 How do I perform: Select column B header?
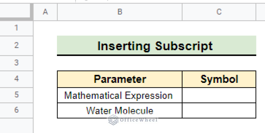120,12
